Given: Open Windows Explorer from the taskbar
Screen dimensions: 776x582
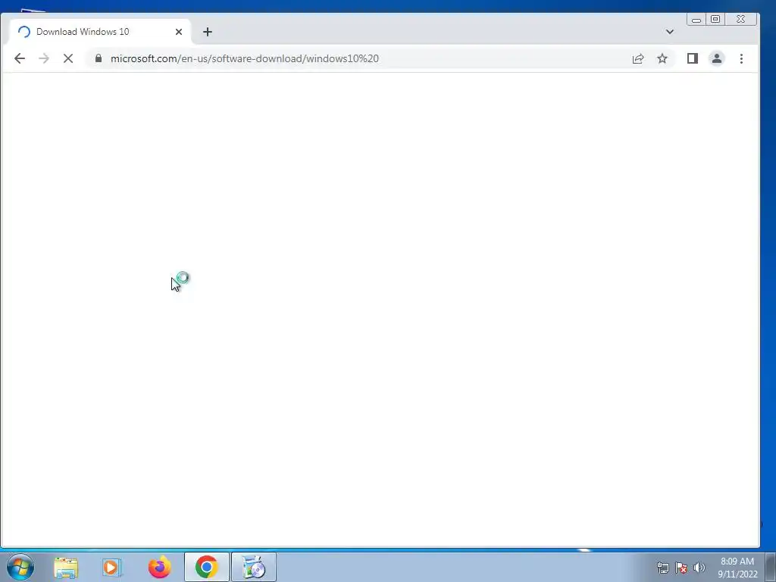Looking at the screenshot, I should pyautogui.click(x=66, y=567).
